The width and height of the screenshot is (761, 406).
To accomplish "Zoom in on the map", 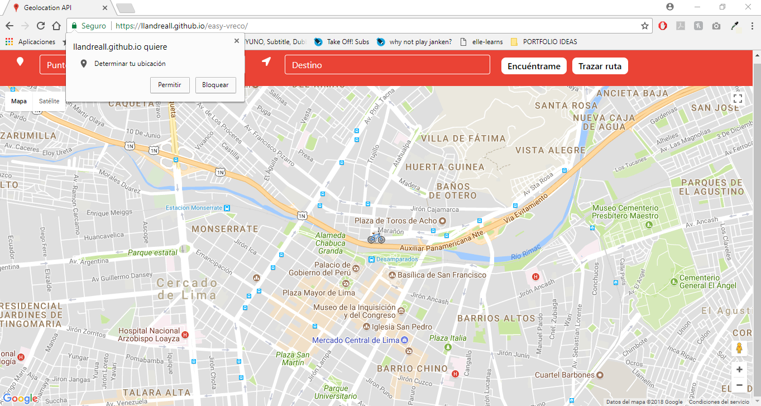I will tap(739, 369).
